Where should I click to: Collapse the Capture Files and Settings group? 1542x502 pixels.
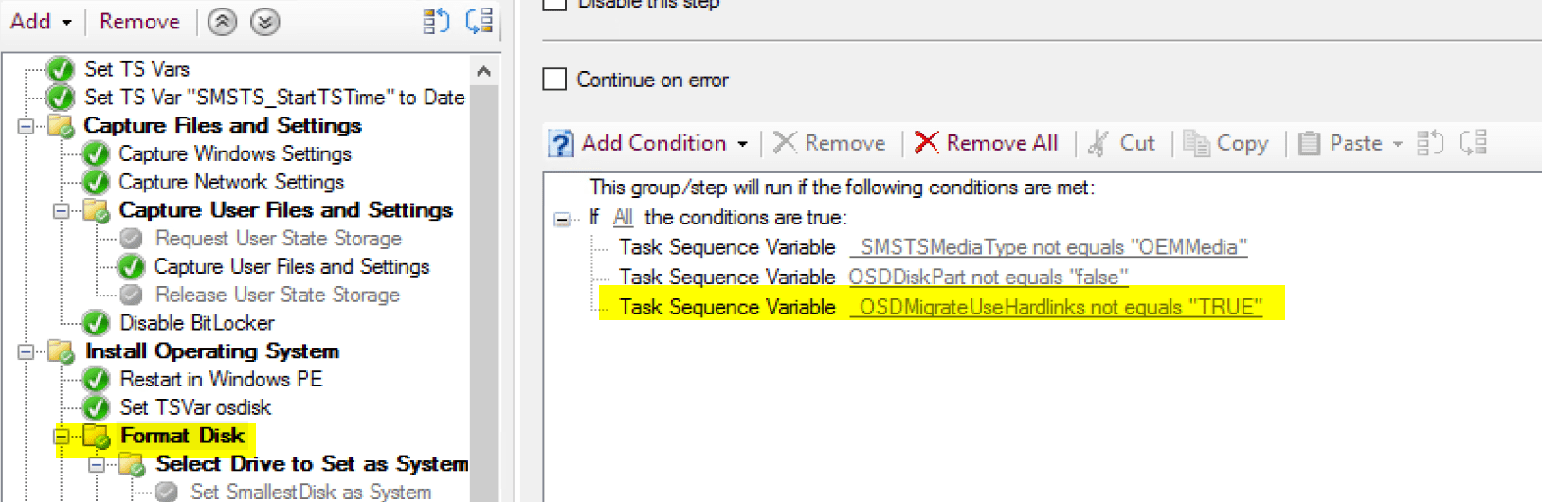[x=26, y=126]
